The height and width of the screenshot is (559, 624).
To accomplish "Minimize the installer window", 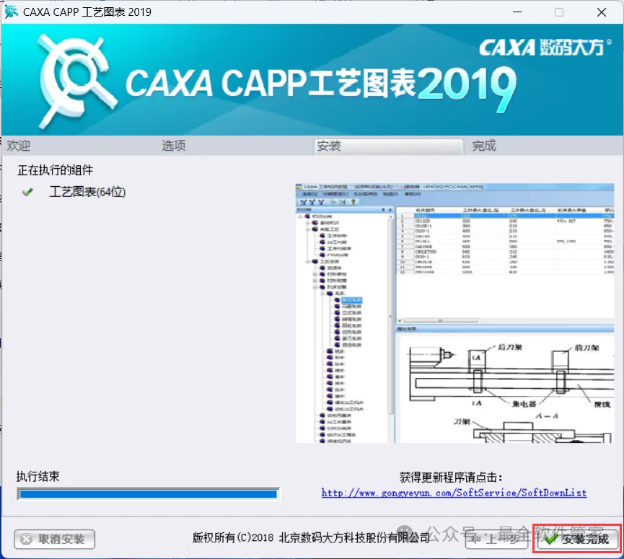I will click(517, 12).
